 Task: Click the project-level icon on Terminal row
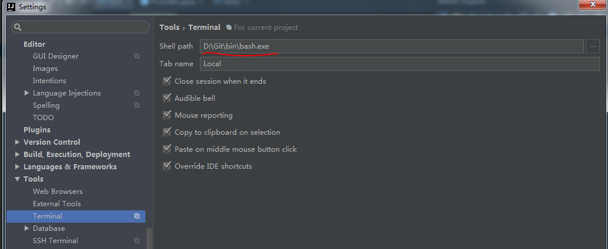(137, 216)
